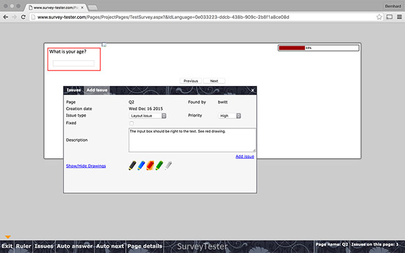Close the Add Issue dialog
This screenshot has height=253, width=405.
[252, 90]
